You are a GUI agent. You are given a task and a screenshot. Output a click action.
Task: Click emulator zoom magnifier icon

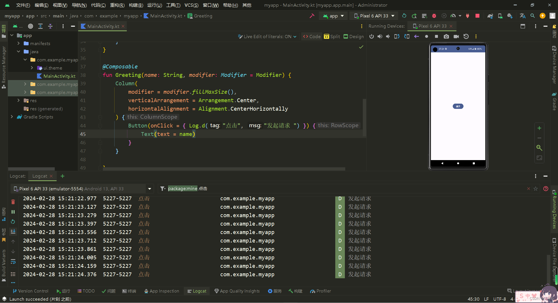tap(539, 148)
